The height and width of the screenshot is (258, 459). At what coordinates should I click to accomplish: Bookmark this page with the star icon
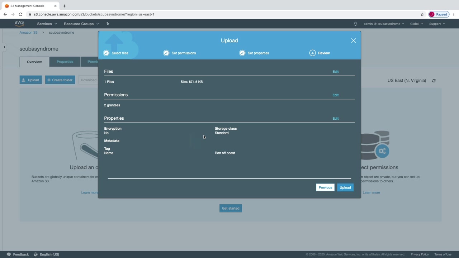(x=422, y=14)
